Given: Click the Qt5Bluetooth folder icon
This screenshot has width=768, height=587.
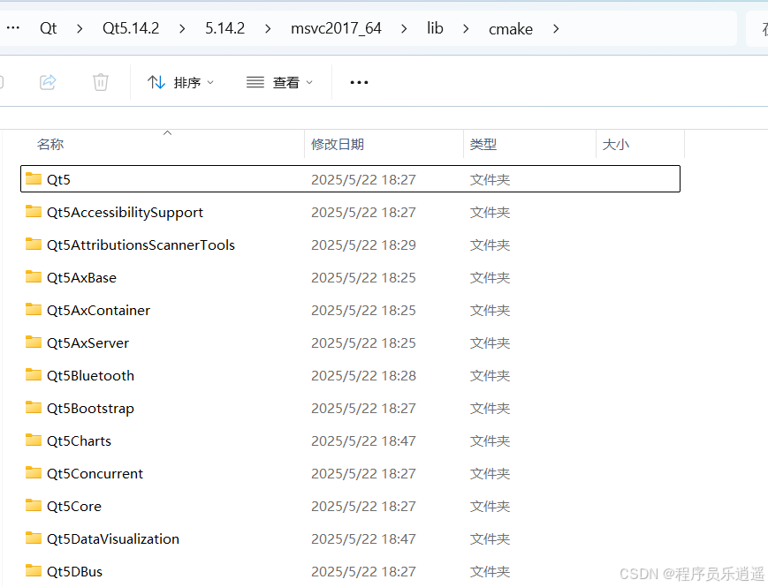Looking at the screenshot, I should 34,374.
